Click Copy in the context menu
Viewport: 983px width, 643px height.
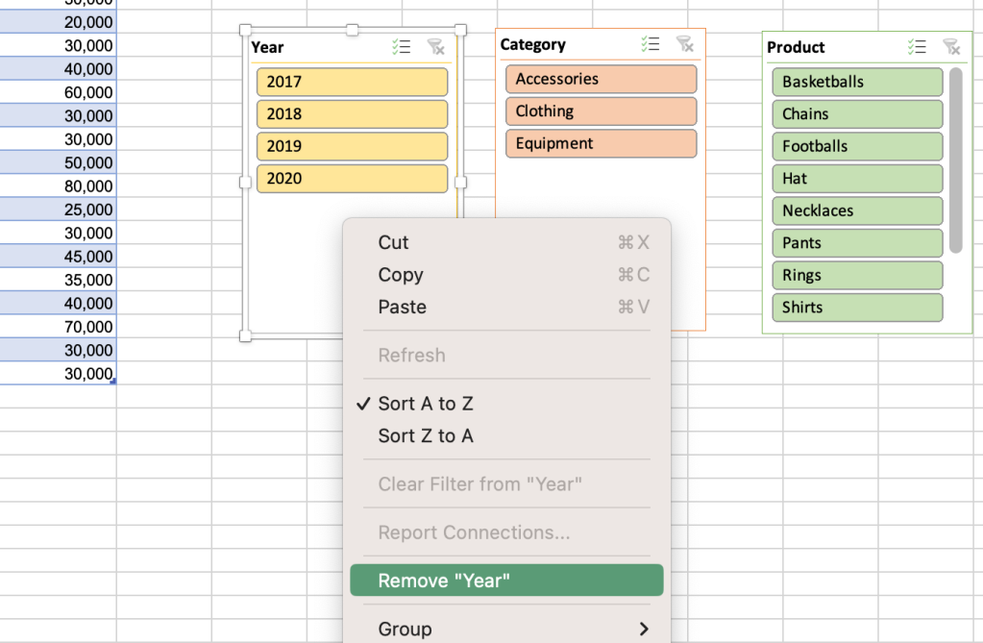pyautogui.click(x=401, y=275)
